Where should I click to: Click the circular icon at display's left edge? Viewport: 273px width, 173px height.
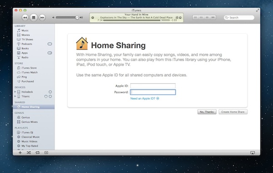93,18
